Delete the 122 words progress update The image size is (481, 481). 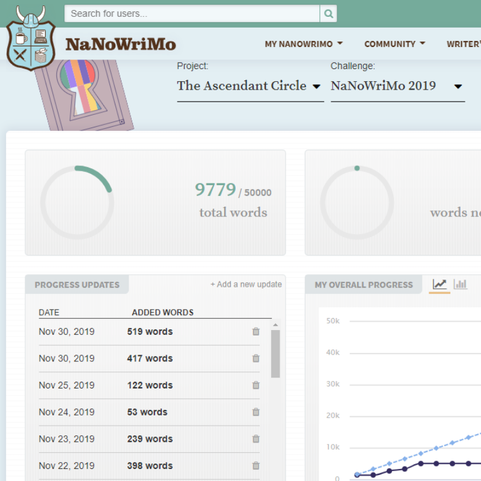coord(256,385)
